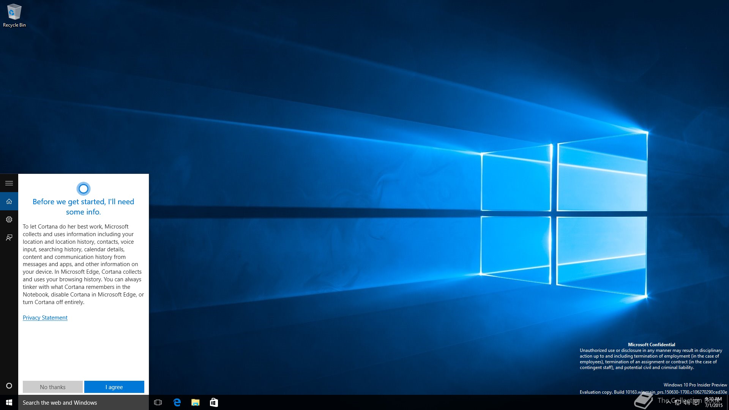Accept with the I agree button
The height and width of the screenshot is (410, 729).
click(x=114, y=387)
